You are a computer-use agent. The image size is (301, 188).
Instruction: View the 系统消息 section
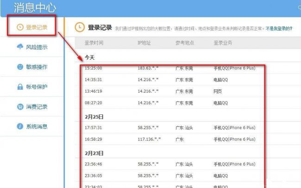pos(32,126)
